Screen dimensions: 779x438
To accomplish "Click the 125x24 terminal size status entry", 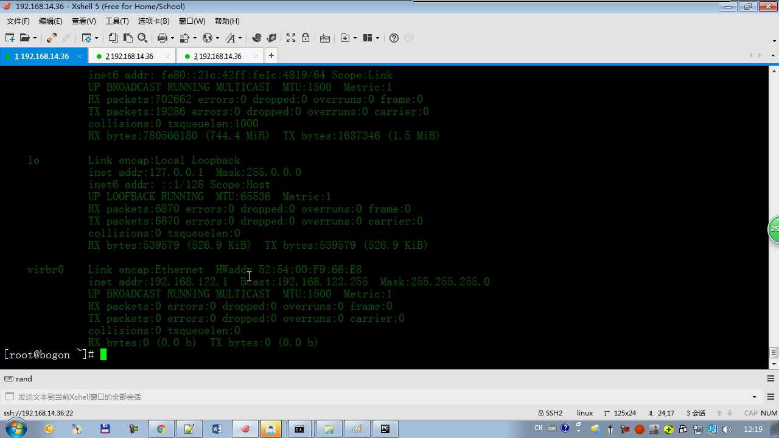I will (x=620, y=413).
